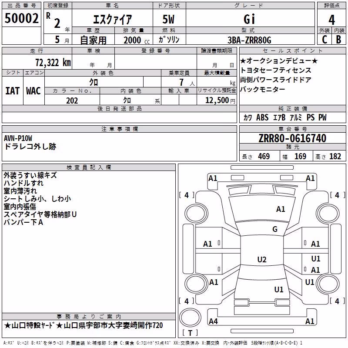Viewport: 348px width, 348px height.
Task: Click inspector note 室内薄汚れ
Action: click(x=20, y=191)
